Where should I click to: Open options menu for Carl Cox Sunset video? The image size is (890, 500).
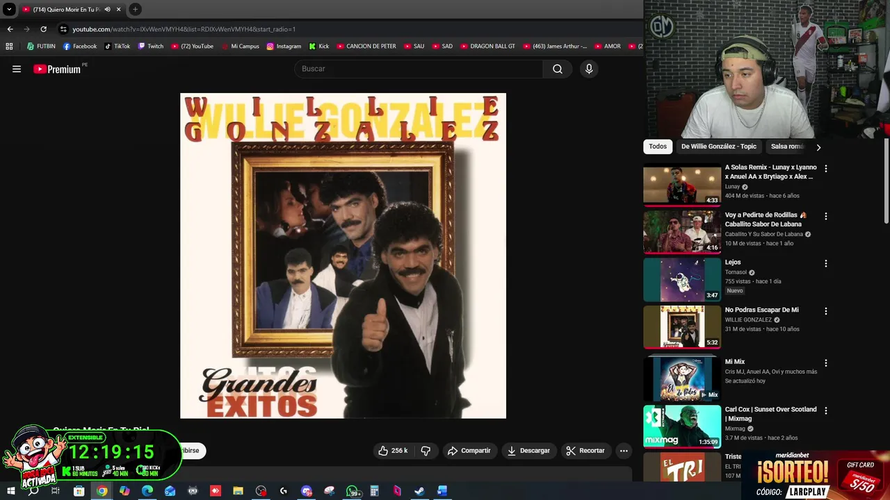826,411
